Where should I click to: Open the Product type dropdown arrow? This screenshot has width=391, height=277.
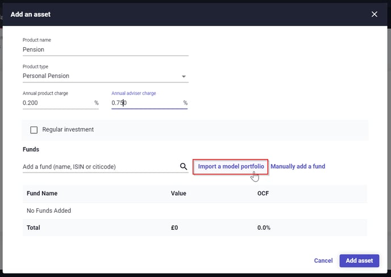184,76
